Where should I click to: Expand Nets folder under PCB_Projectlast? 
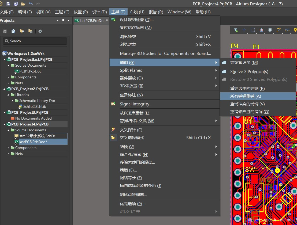[x=8, y=83]
